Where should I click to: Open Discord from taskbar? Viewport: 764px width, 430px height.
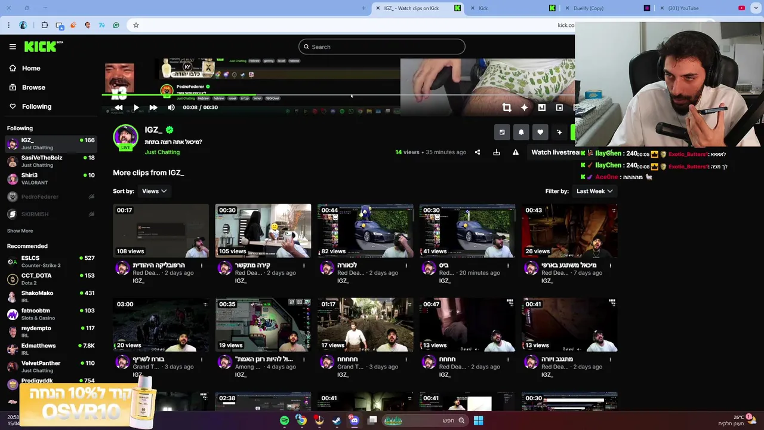click(355, 420)
